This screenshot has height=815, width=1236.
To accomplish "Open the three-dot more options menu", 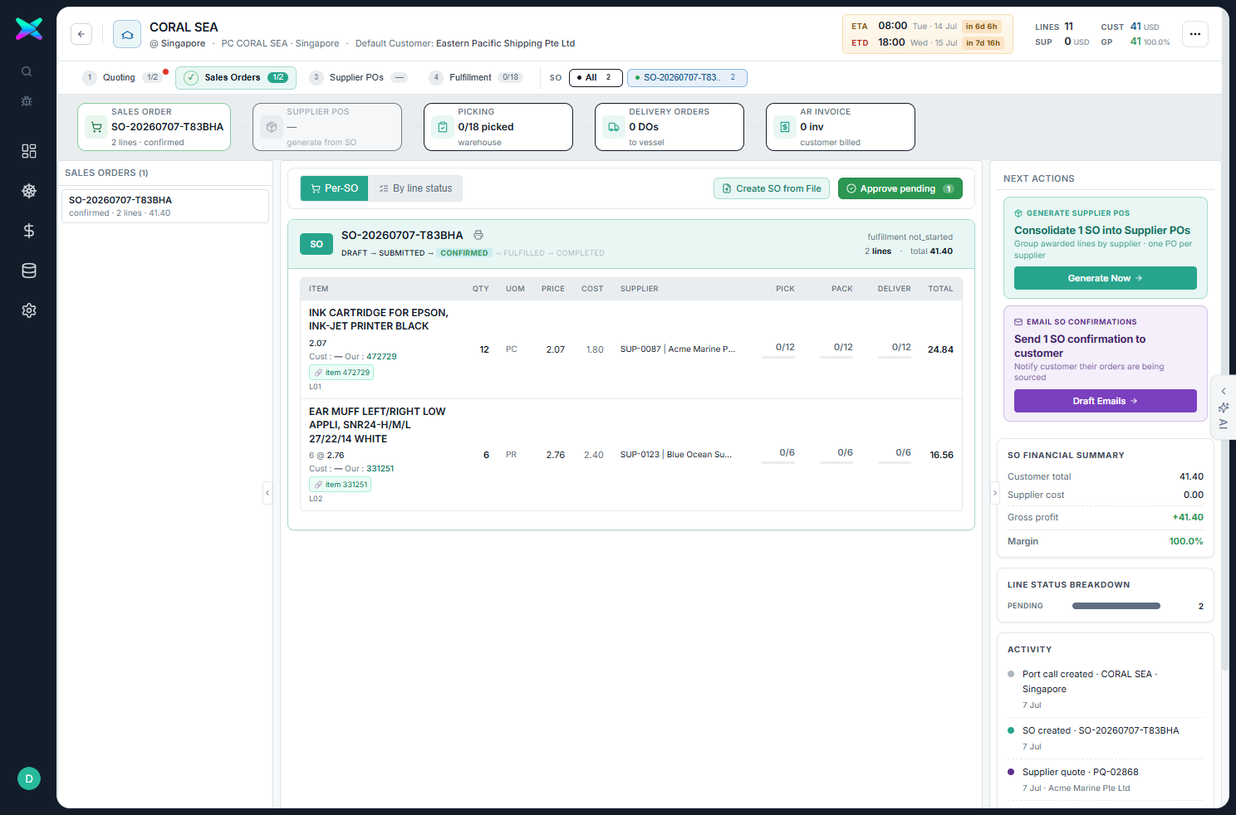I will point(1195,34).
